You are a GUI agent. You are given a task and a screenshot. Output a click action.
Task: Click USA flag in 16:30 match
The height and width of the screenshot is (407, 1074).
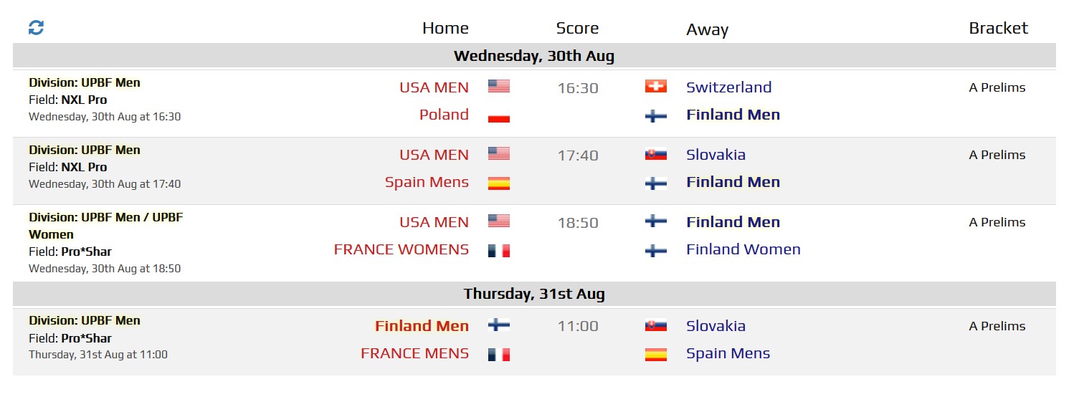click(x=498, y=87)
